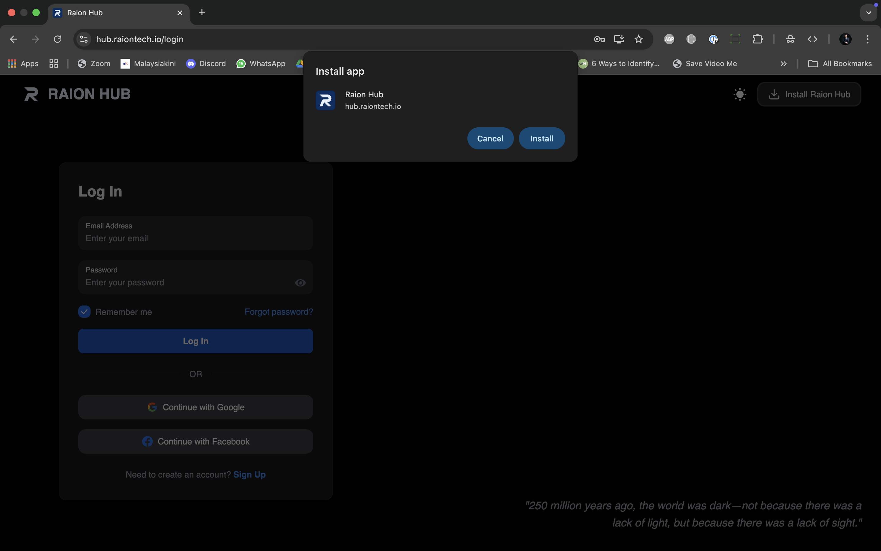881x551 pixels.
Task: Open the code brackets devtools icon
Action: (x=812, y=39)
